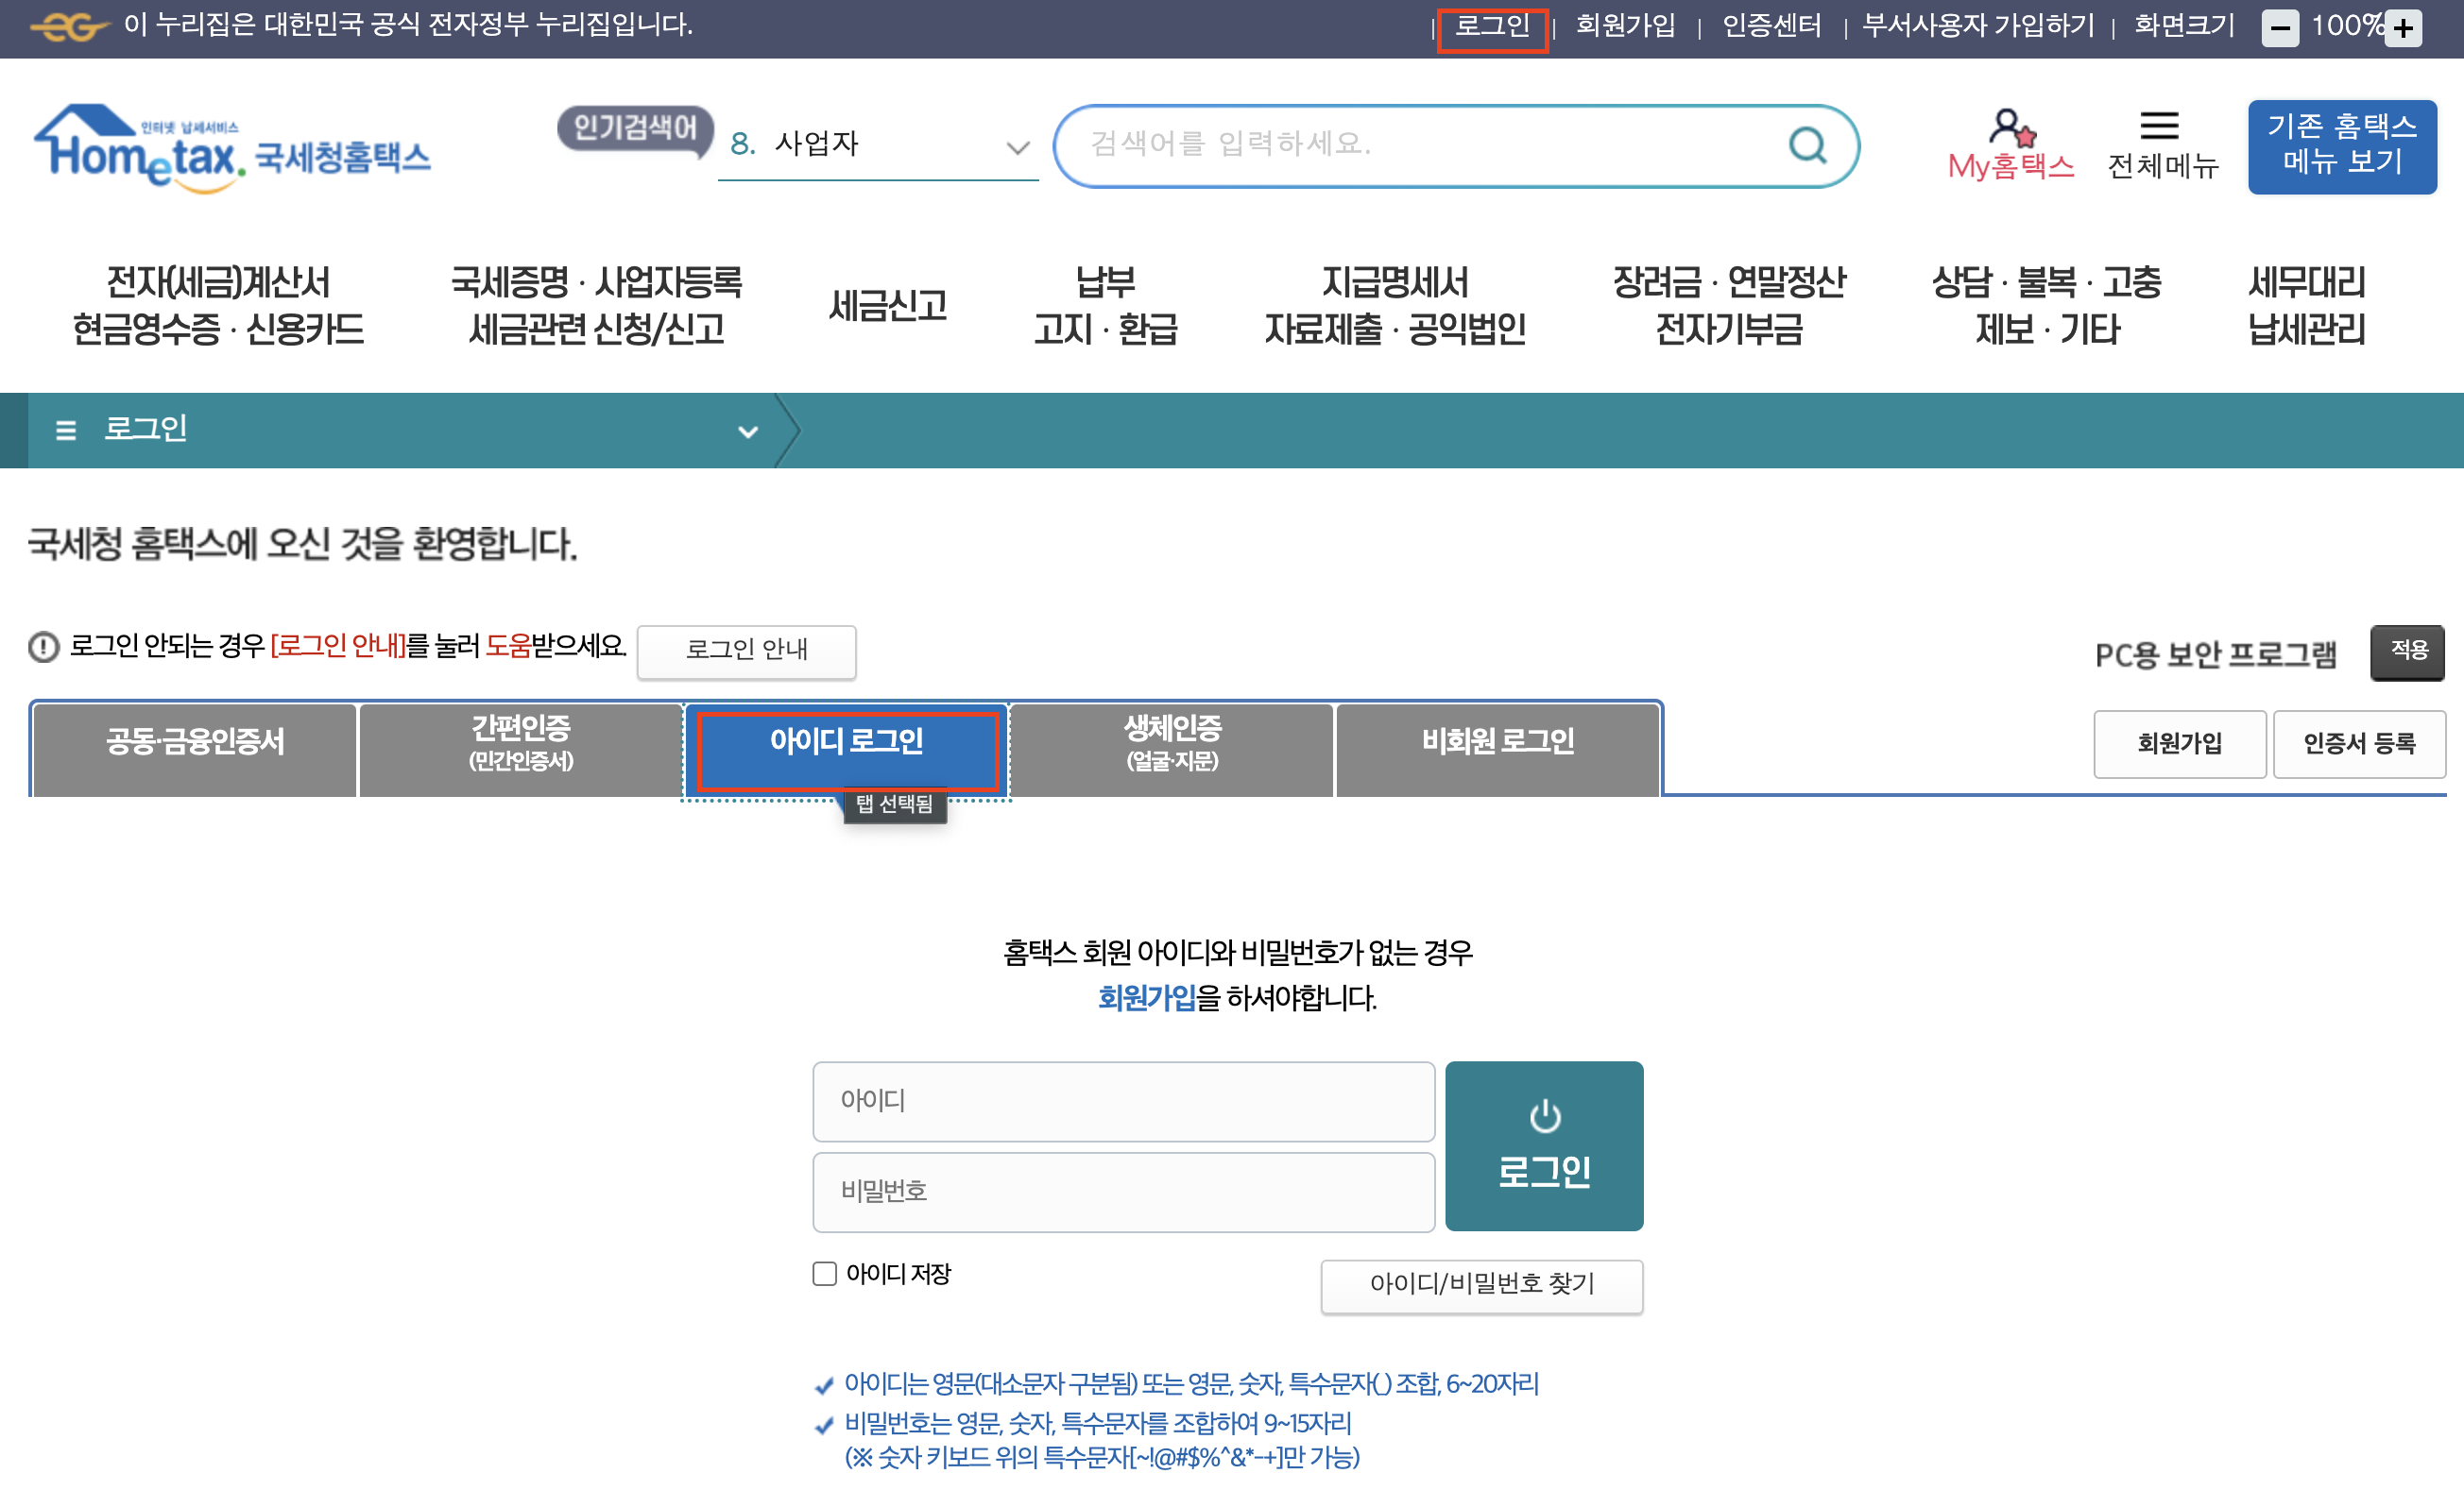Click the hamburger icon in 로그인 bar

click(66, 431)
